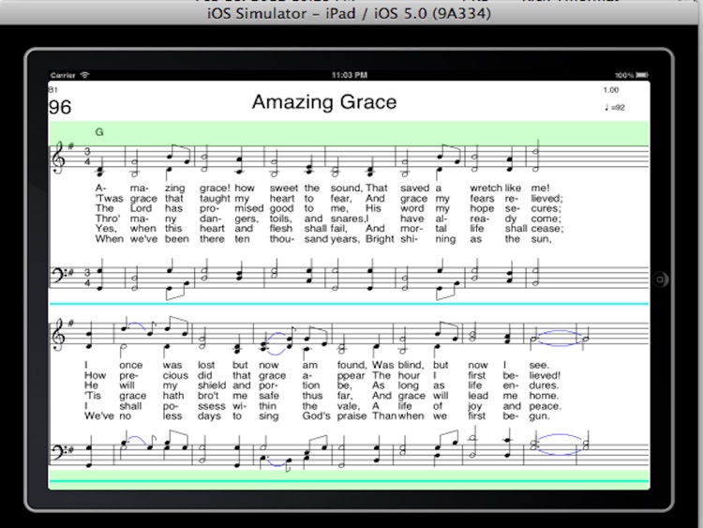
Task: Tap the Wi-Fi icon in the status bar
Action: coord(84,75)
